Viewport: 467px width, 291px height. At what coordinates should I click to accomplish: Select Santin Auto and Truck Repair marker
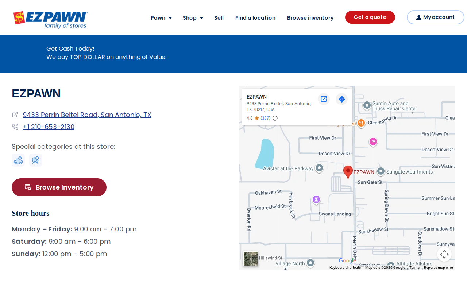coord(367,105)
